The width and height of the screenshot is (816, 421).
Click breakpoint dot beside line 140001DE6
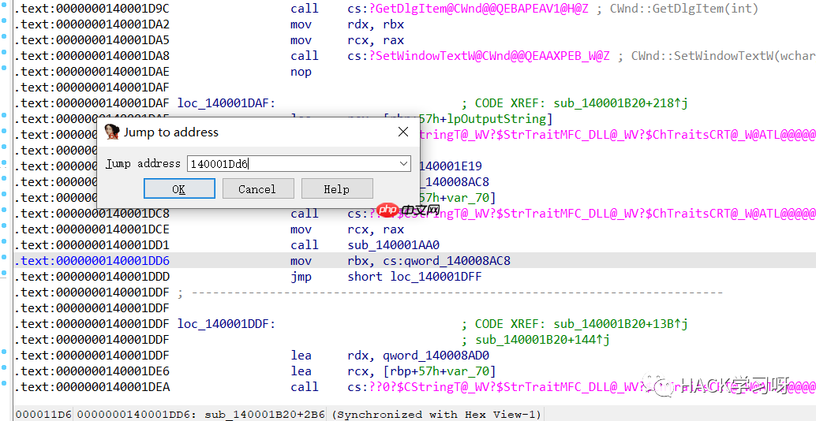[x=4, y=367]
